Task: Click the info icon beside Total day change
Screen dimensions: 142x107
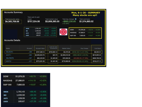Action: click(x=76, y=19)
